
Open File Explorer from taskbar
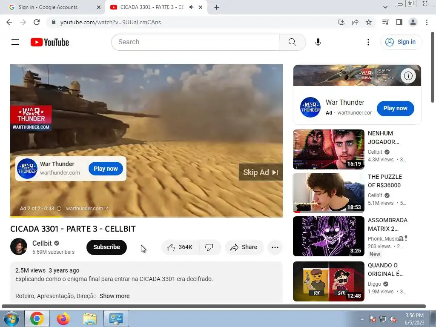coord(90,318)
